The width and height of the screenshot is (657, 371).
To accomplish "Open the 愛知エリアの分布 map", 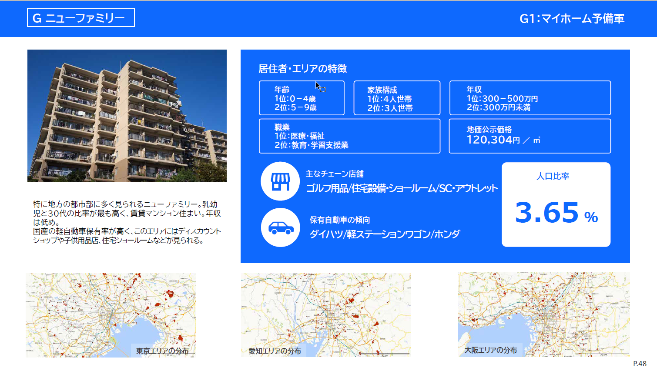I will coord(325,315).
